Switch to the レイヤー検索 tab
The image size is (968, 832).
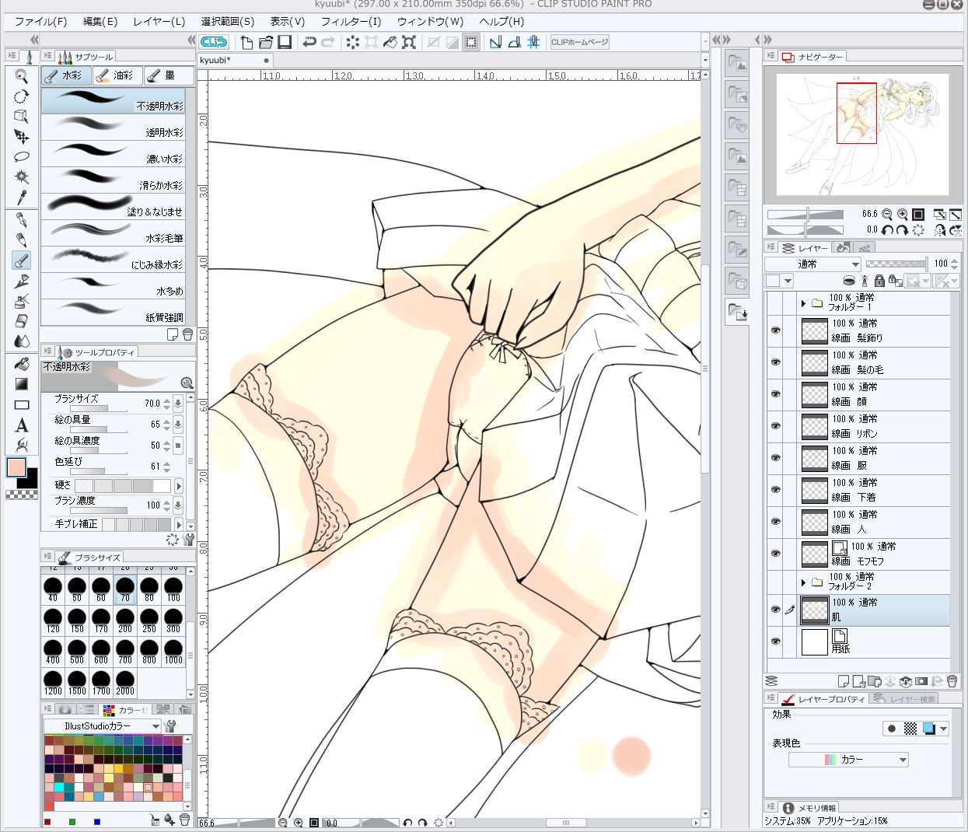906,699
